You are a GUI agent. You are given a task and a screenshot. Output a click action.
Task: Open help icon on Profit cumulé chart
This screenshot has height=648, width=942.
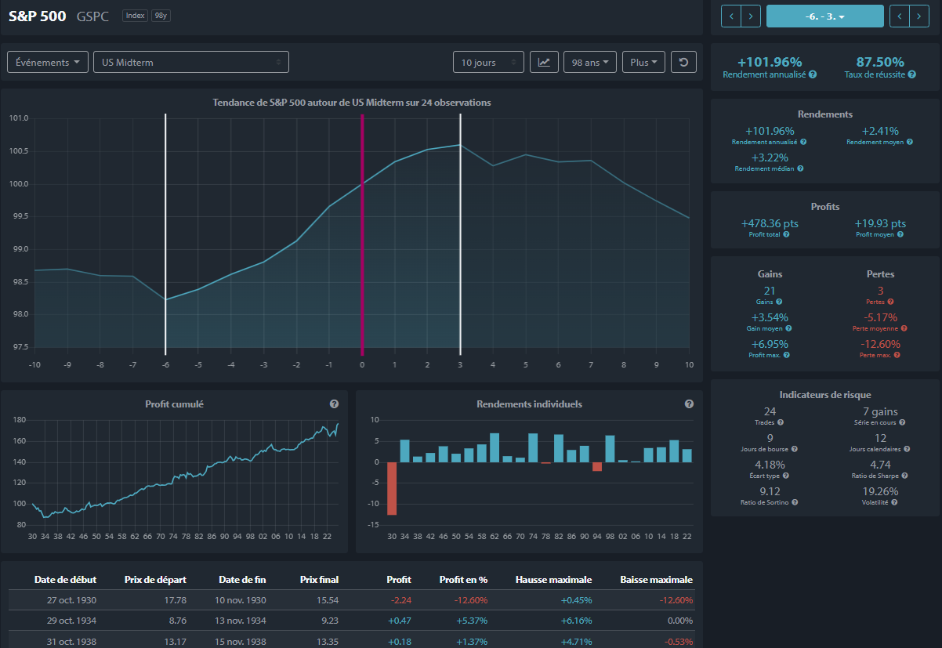(334, 404)
